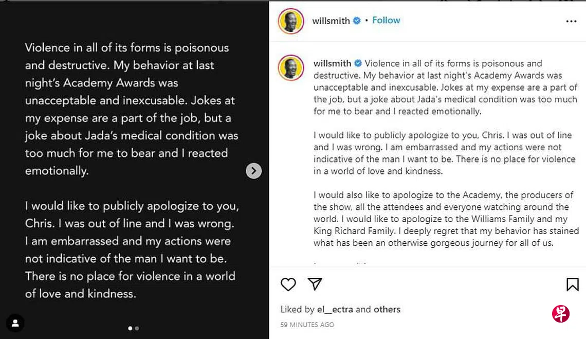Screen dimensions: 586x339
Task: Follow the willsmith account
Action: coord(386,20)
